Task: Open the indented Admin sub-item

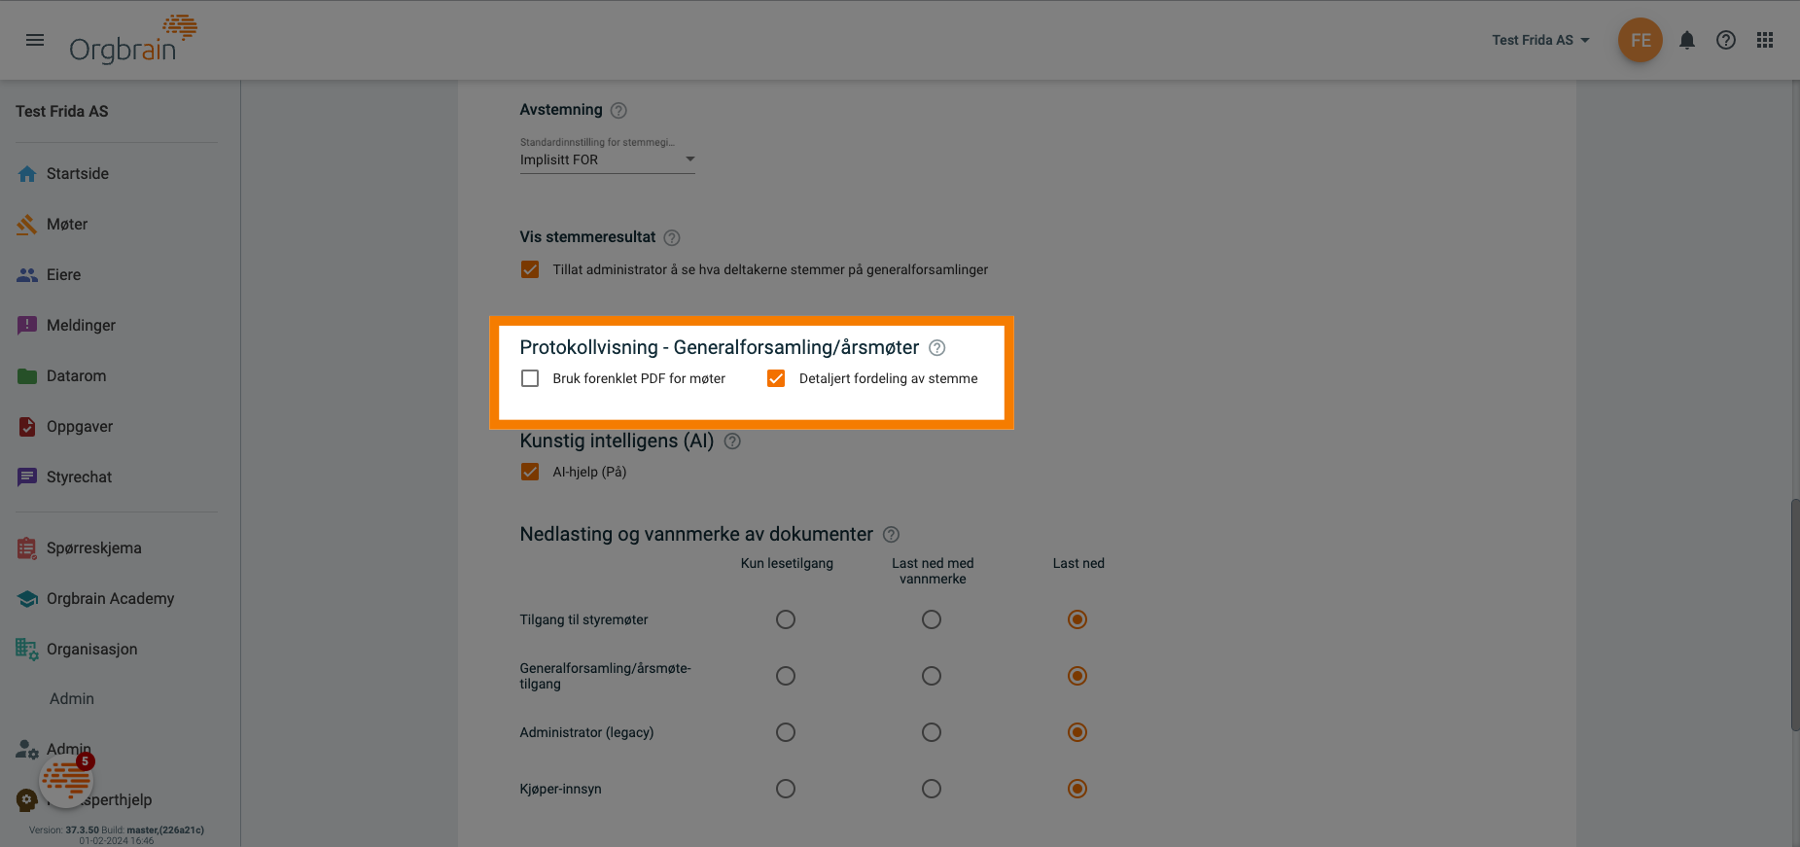Action: 72,698
